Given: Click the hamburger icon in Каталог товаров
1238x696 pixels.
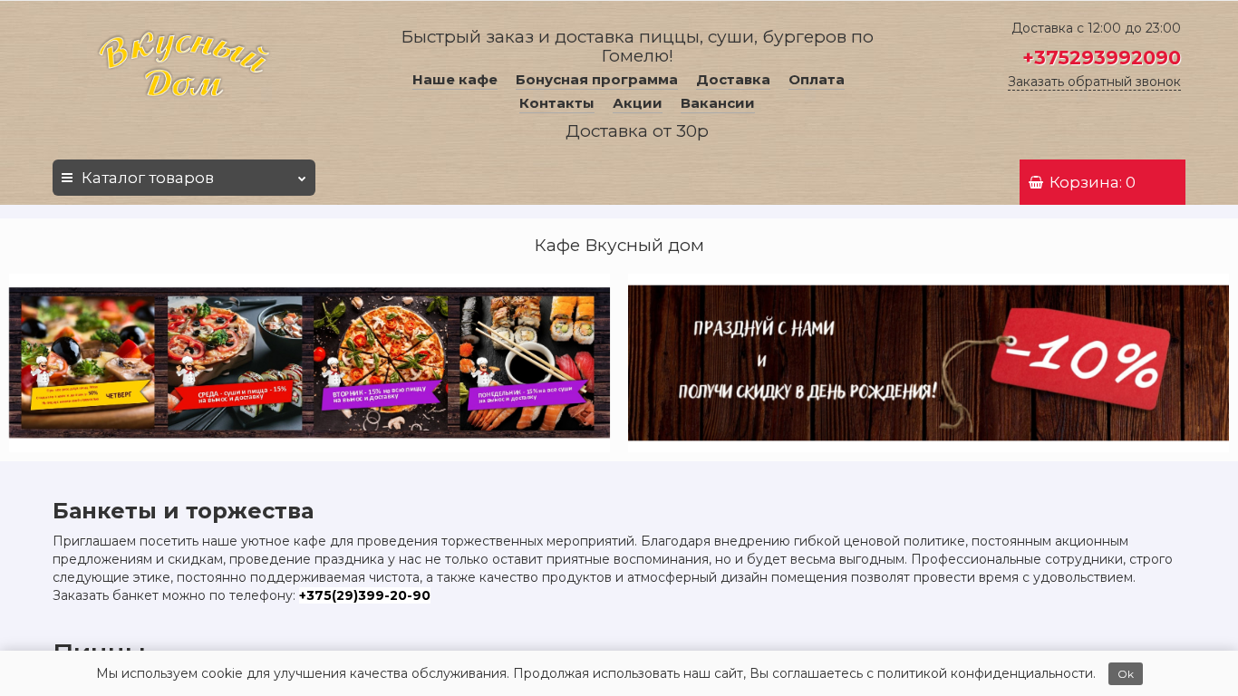Looking at the screenshot, I should (x=67, y=178).
